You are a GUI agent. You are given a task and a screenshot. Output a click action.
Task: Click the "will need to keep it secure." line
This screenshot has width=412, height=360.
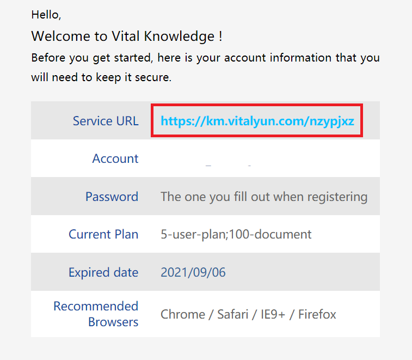101,77
